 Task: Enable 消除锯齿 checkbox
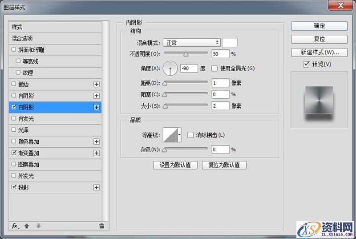click(x=190, y=135)
